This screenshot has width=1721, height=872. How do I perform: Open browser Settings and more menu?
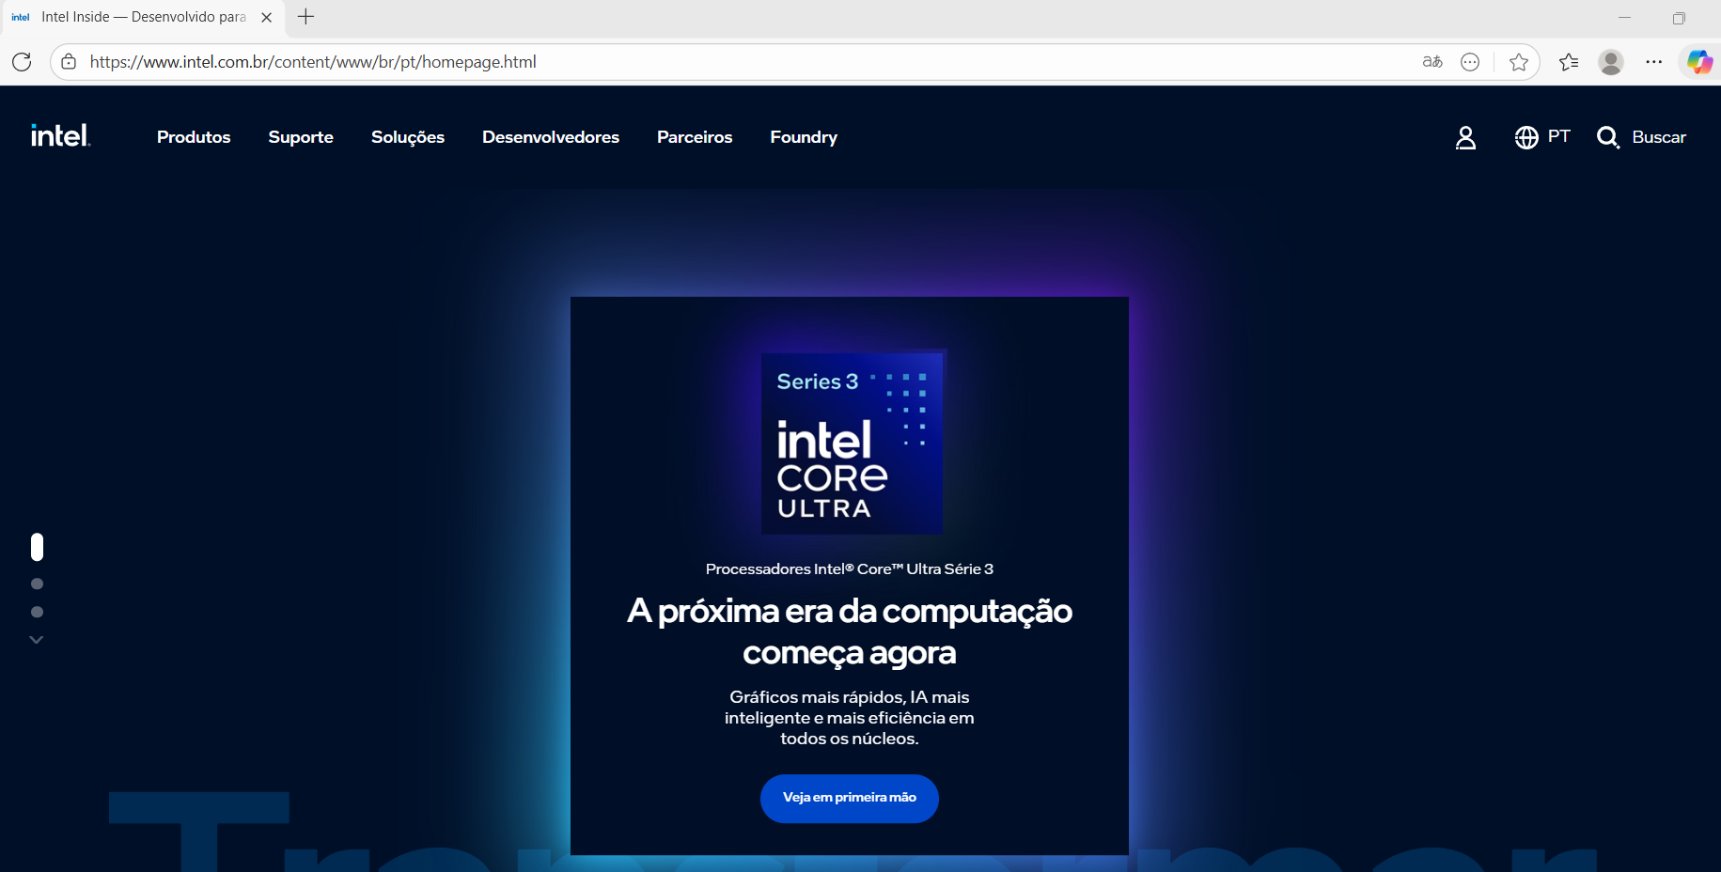(1654, 62)
